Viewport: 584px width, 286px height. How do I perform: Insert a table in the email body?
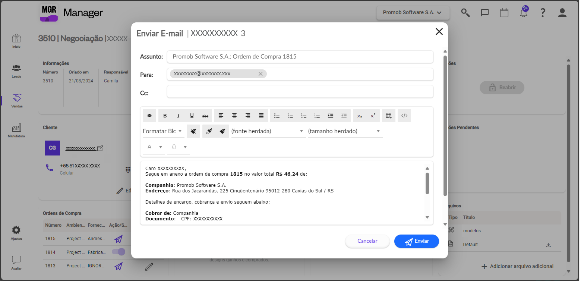(x=389, y=116)
